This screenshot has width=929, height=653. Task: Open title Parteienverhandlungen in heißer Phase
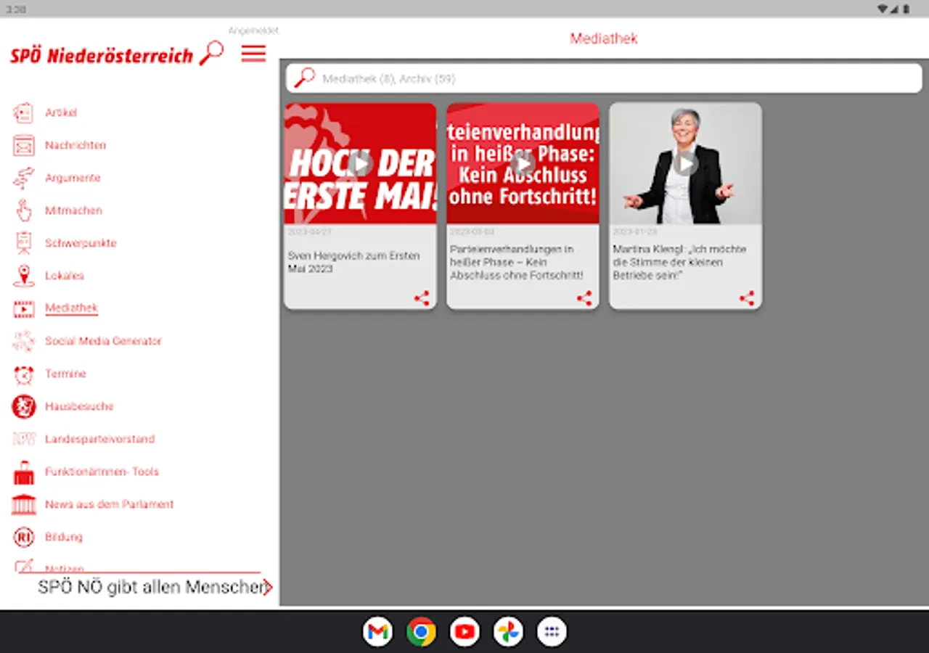[x=517, y=262]
